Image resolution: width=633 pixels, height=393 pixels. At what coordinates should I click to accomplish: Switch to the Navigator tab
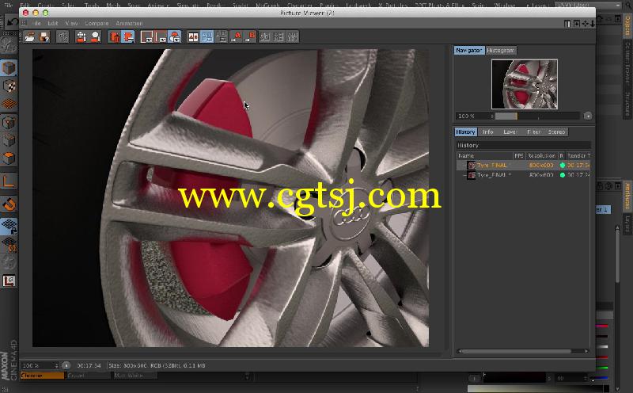468,50
